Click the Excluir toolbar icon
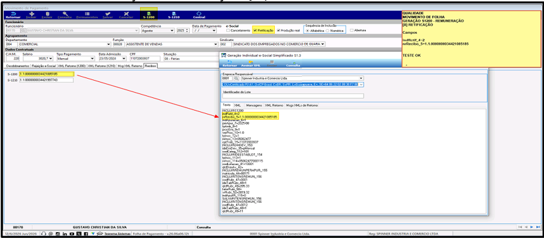 click(x=47, y=15)
